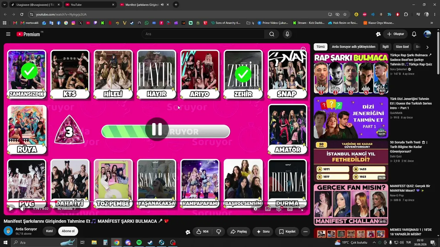Switch to the Usagiwave TikTok browser tab
This screenshot has width=440, height=247.
pyautogui.click(x=35, y=5)
